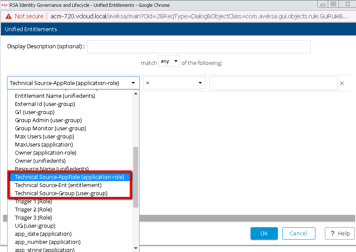Click the dropdown list scrollbar thumb

tap(136, 177)
